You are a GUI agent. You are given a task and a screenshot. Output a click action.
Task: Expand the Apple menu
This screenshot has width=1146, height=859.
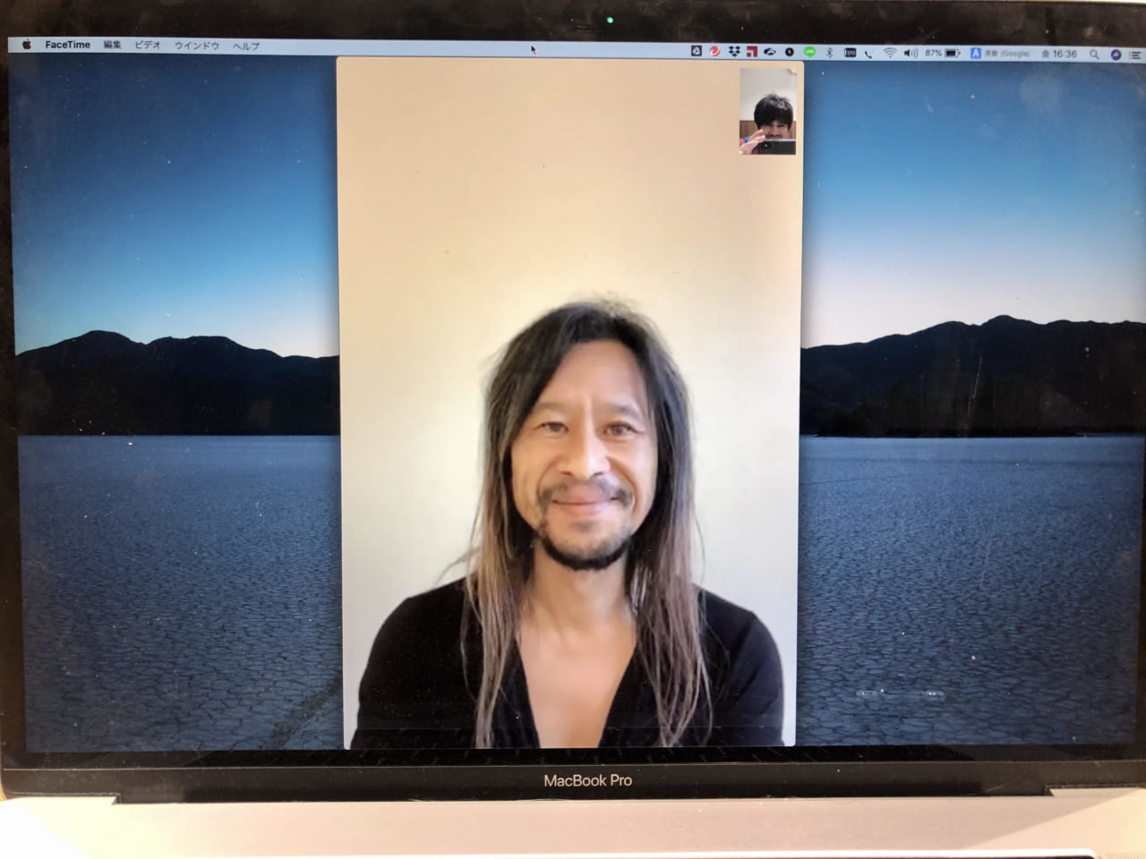click(26, 45)
